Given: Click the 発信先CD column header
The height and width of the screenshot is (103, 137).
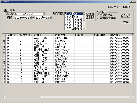Looking at the screenshot, I should tap(25, 35).
